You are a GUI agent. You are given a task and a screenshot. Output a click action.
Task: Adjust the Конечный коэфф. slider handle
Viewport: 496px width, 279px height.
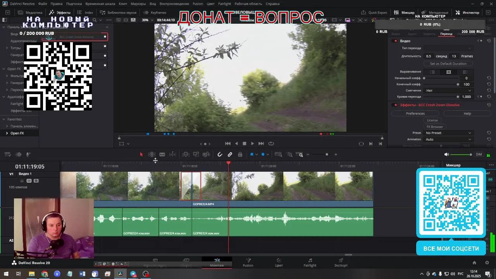[x=458, y=84]
